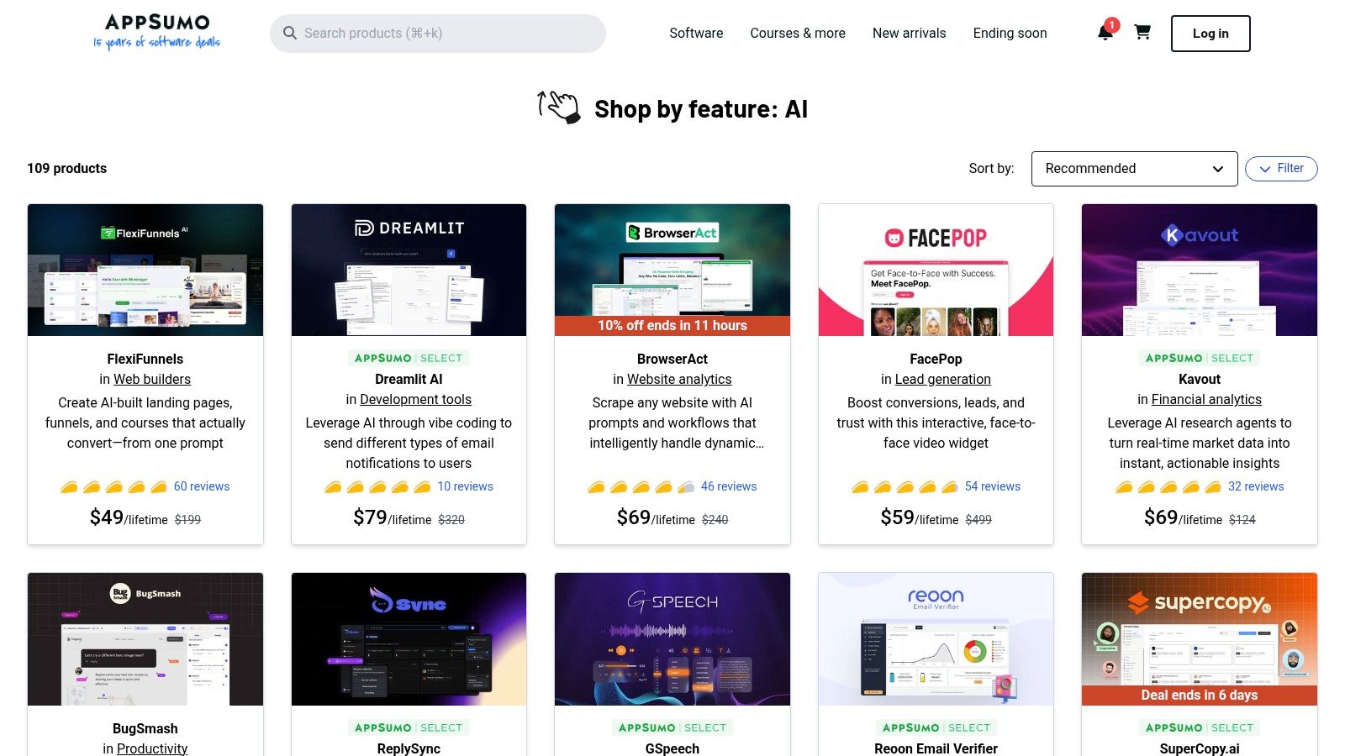Screen dimensions: 1345x756
Task: Click FlexiFunnels taco star rating
Action: pos(113,486)
